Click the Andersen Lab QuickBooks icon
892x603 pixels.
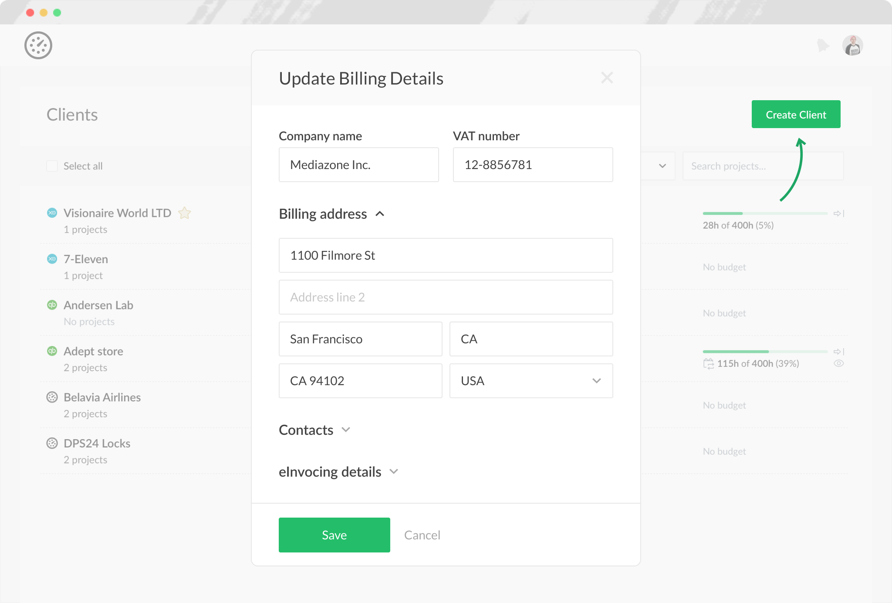52,305
